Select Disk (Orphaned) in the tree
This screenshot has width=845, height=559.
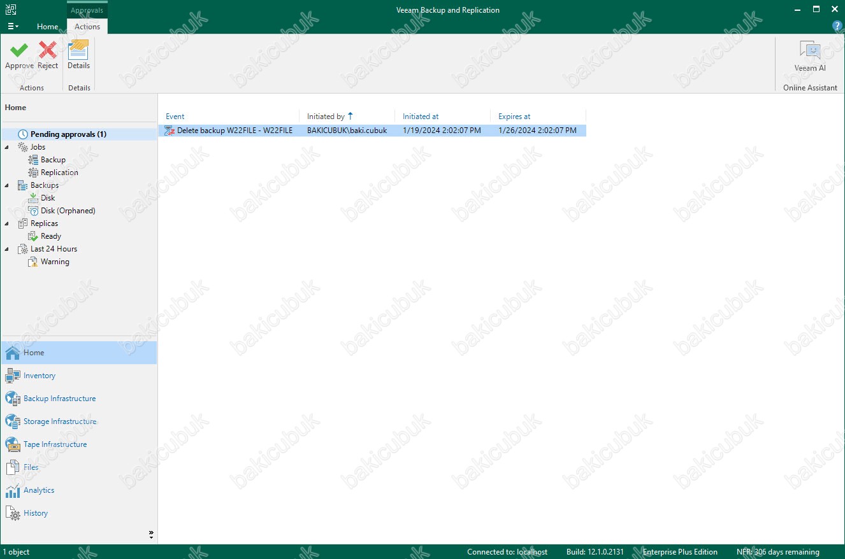(68, 211)
